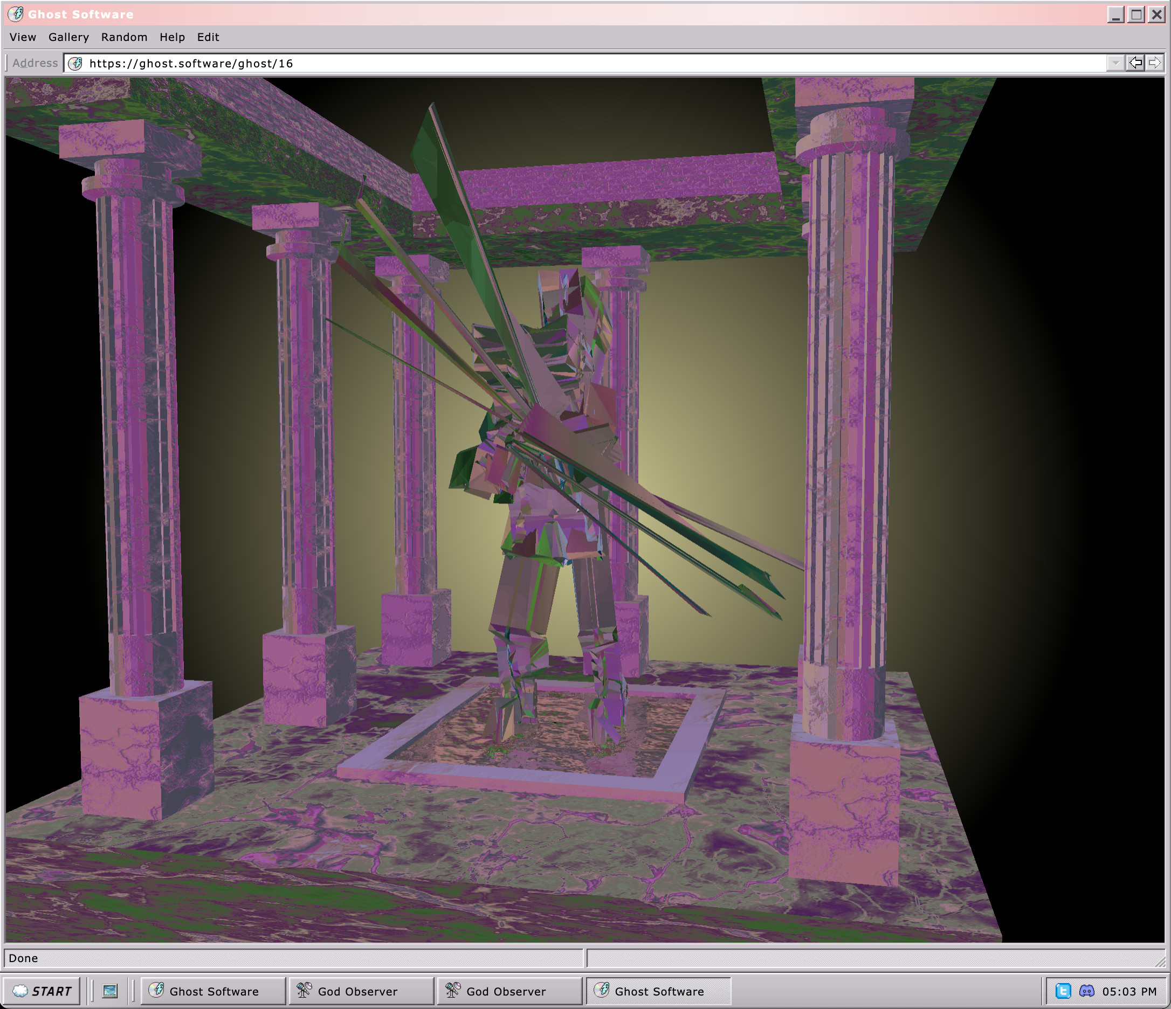The width and height of the screenshot is (1171, 1009).
Task: Open the Help menu
Action: pyautogui.click(x=172, y=37)
